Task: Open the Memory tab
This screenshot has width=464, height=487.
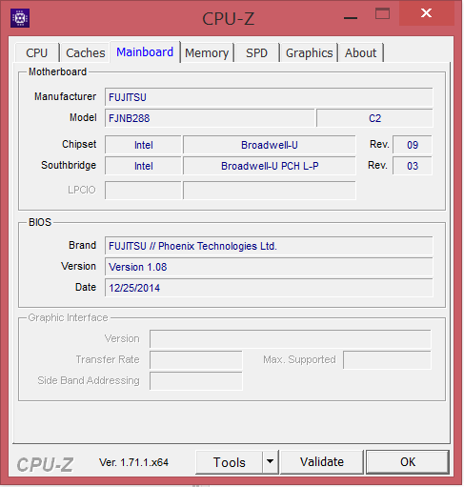Action: coord(207,52)
